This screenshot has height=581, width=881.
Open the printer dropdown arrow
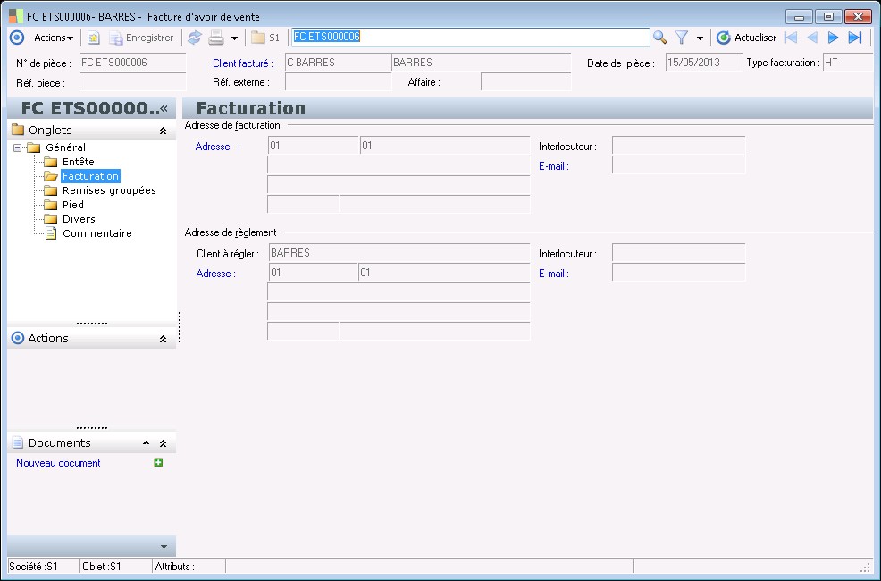tap(234, 38)
